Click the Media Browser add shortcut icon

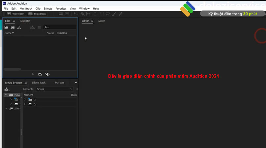pyautogui.click(x=7, y=89)
